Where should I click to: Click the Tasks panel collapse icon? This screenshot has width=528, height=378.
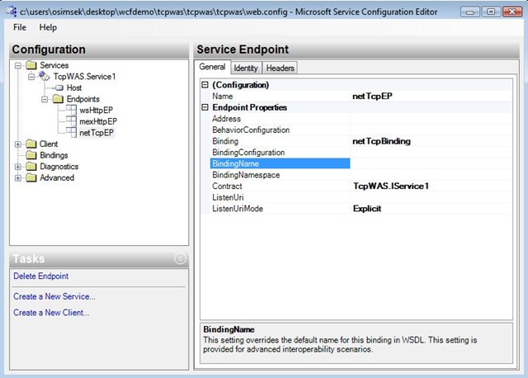[x=181, y=259]
